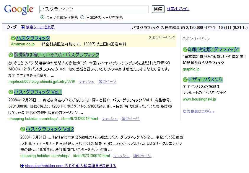
Task: Click the graphic.jp green URL text
Action: (x=191, y=69)
